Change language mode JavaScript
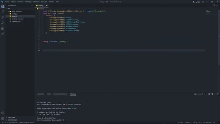 tap(207, 123)
